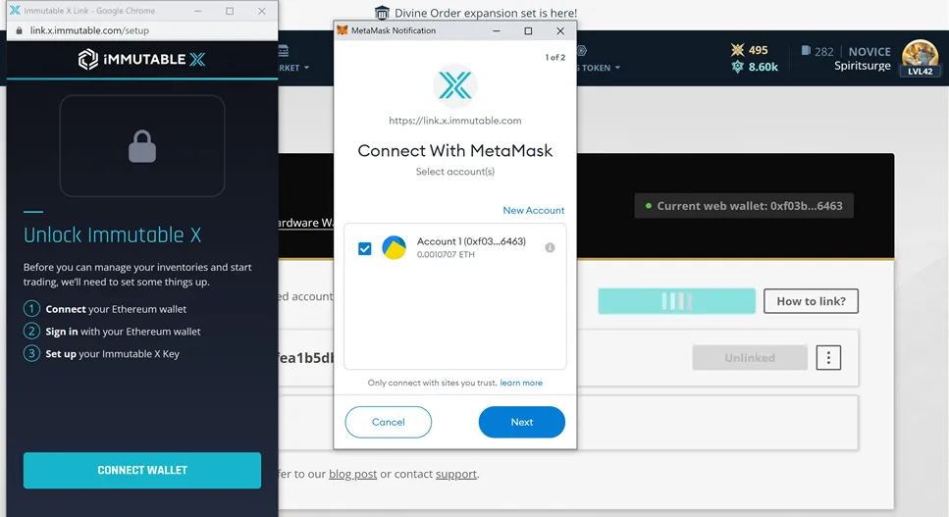The image size is (949, 517).
Task: Click the market icon above MARKET menu
Action: [284, 51]
